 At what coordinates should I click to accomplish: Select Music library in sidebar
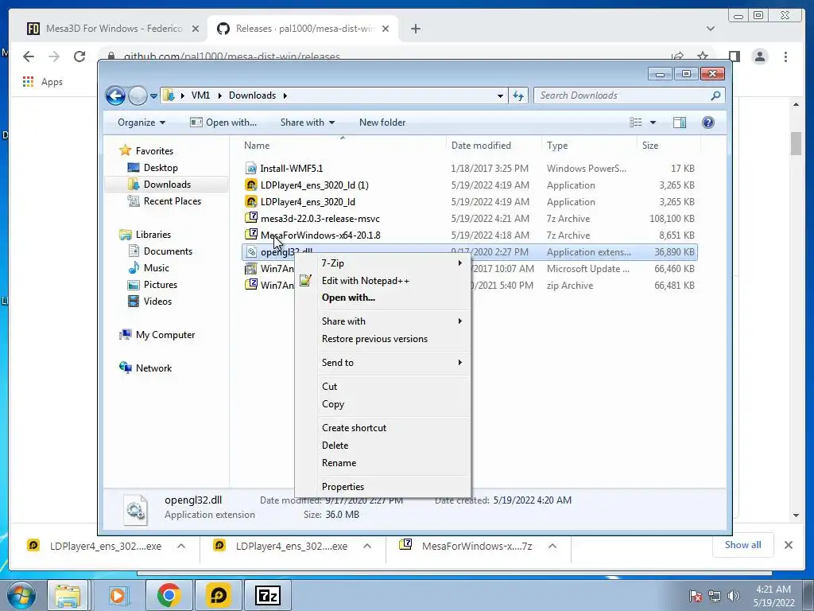[157, 268]
